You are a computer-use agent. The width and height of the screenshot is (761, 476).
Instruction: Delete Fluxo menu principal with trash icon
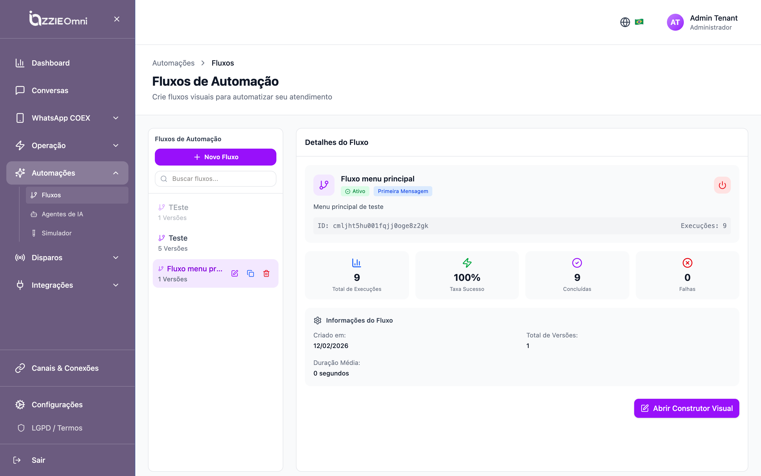[x=266, y=273]
